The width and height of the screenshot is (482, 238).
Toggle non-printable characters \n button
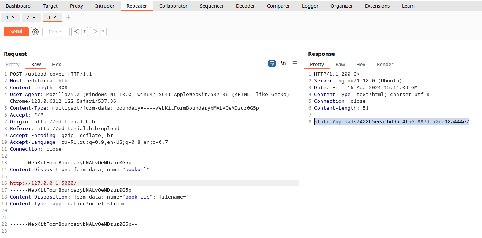pyautogui.click(x=283, y=63)
